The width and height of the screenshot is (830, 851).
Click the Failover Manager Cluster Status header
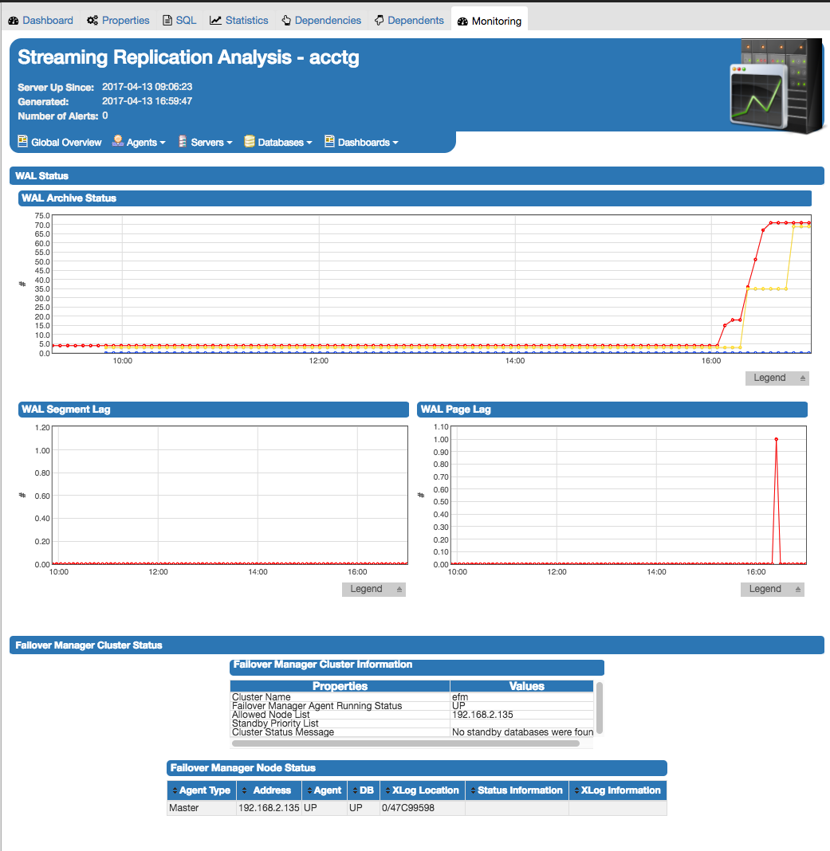coord(417,645)
